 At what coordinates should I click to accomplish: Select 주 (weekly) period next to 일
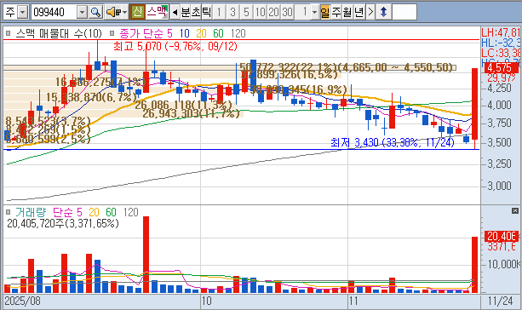click(336, 12)
